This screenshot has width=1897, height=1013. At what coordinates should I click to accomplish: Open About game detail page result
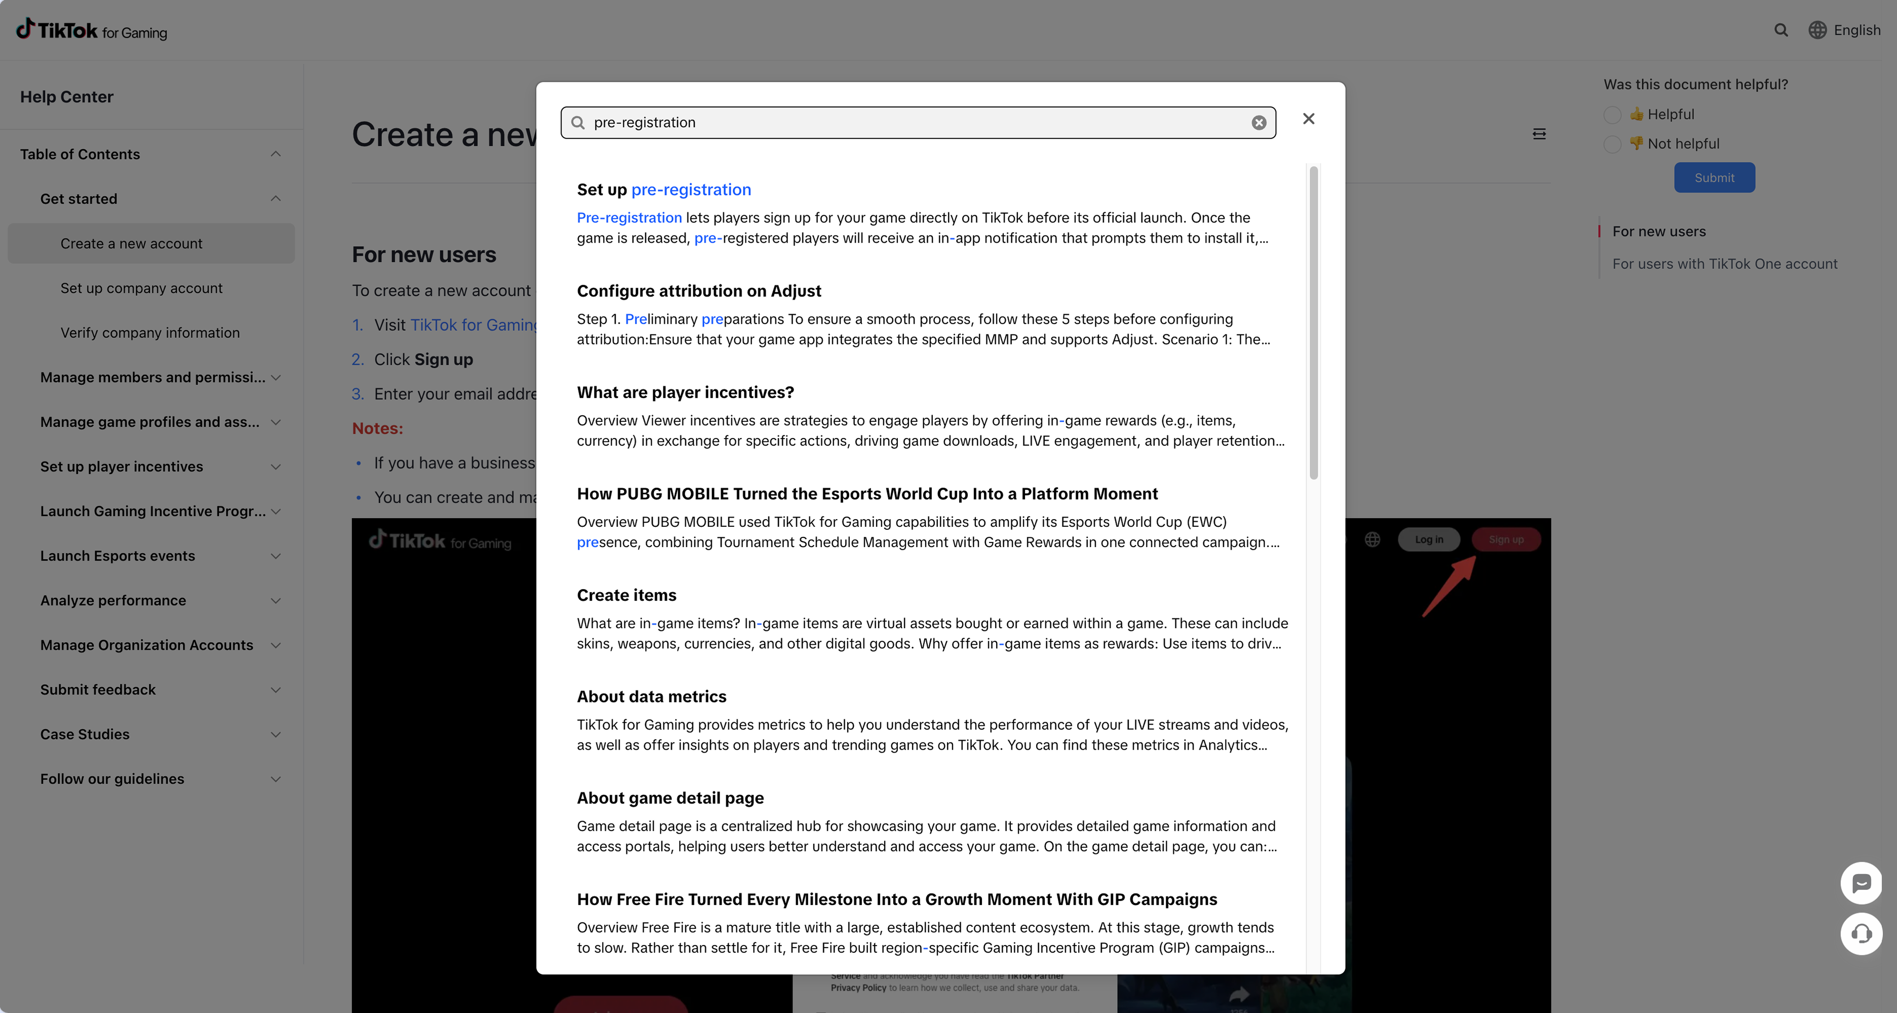coord(670,798)
